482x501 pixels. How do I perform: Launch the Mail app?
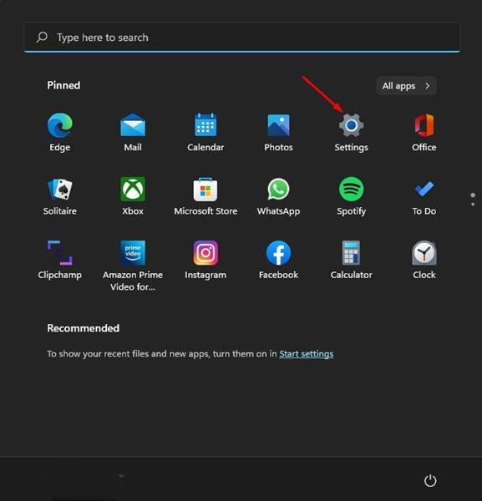click(x=133, y=132)
